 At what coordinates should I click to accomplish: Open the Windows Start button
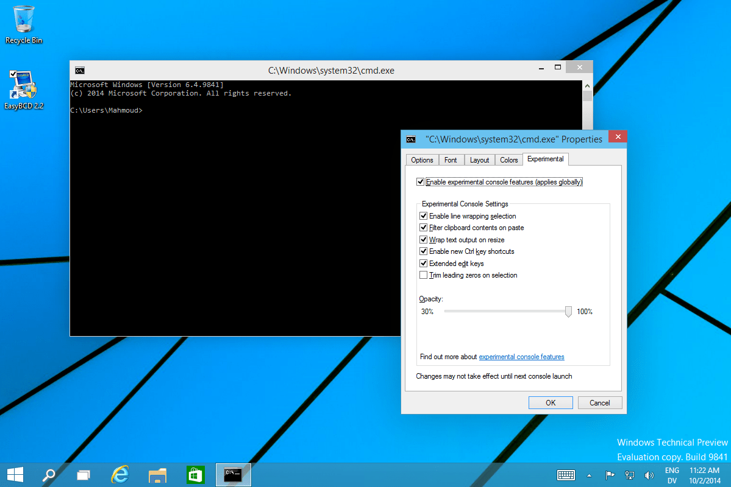(x=15, y=474)
